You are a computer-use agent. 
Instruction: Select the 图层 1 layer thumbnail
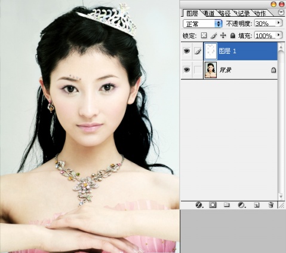click(x=211, y=51)
